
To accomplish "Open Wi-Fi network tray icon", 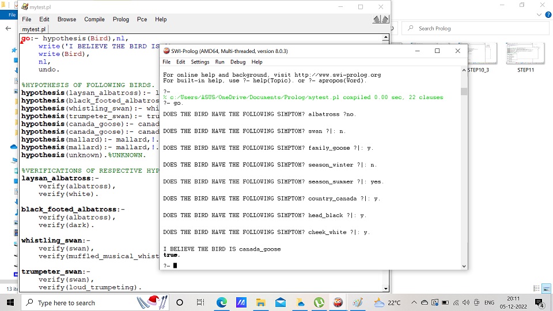I will coord(456,302).
